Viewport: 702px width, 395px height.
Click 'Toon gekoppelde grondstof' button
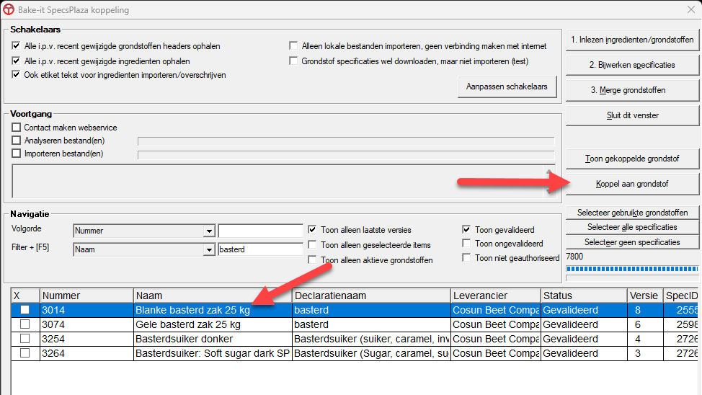tap(632, 159)
